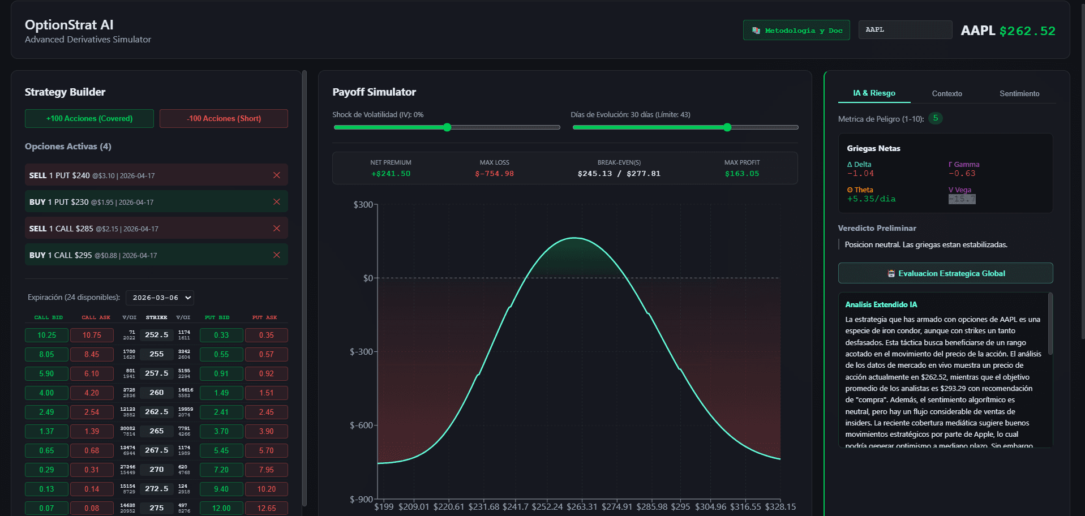Open the expiration date dropdown showing 2026-03-06
Screen dimensions: 1085x516
(x=159, y=297)
